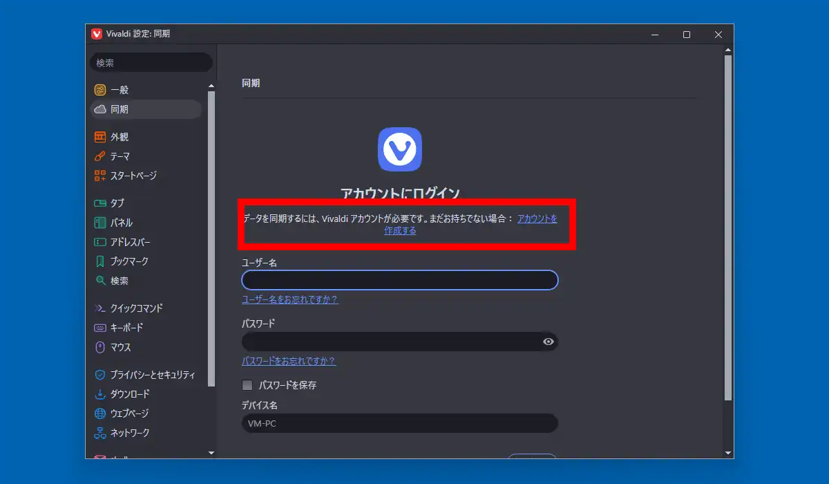The width and height of the screenshot is (829, 484).
Task: Click the Vivaldi logo in the title bar
Action: click(x=97, y=34)
